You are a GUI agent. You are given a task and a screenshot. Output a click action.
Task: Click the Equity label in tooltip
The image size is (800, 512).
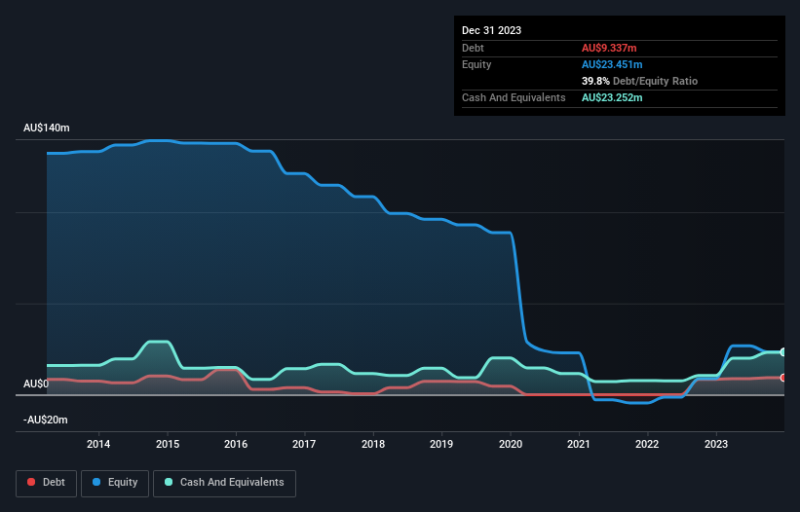pyautogui.click(x=476, y=64)
